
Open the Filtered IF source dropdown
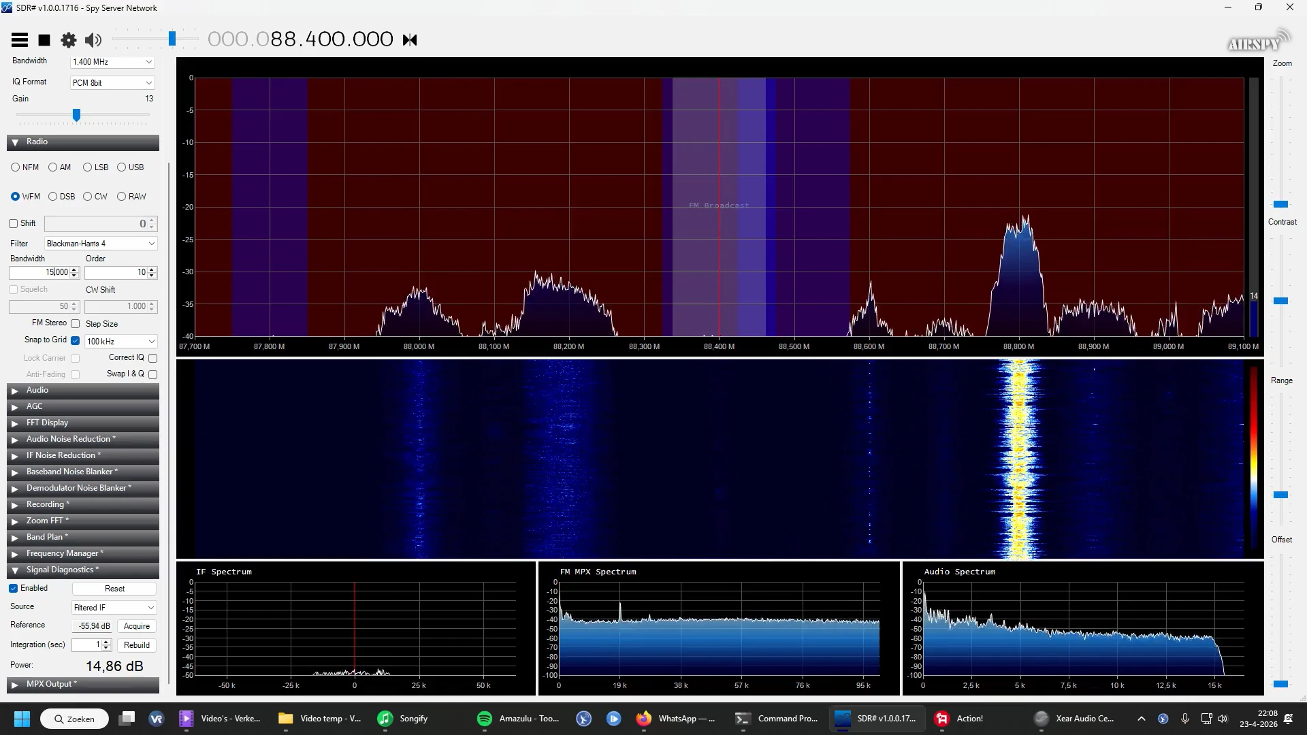pos(114,608)
